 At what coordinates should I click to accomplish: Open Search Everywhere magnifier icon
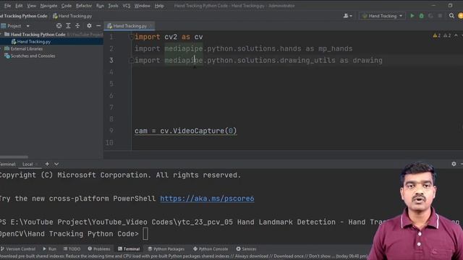point(451,16)
